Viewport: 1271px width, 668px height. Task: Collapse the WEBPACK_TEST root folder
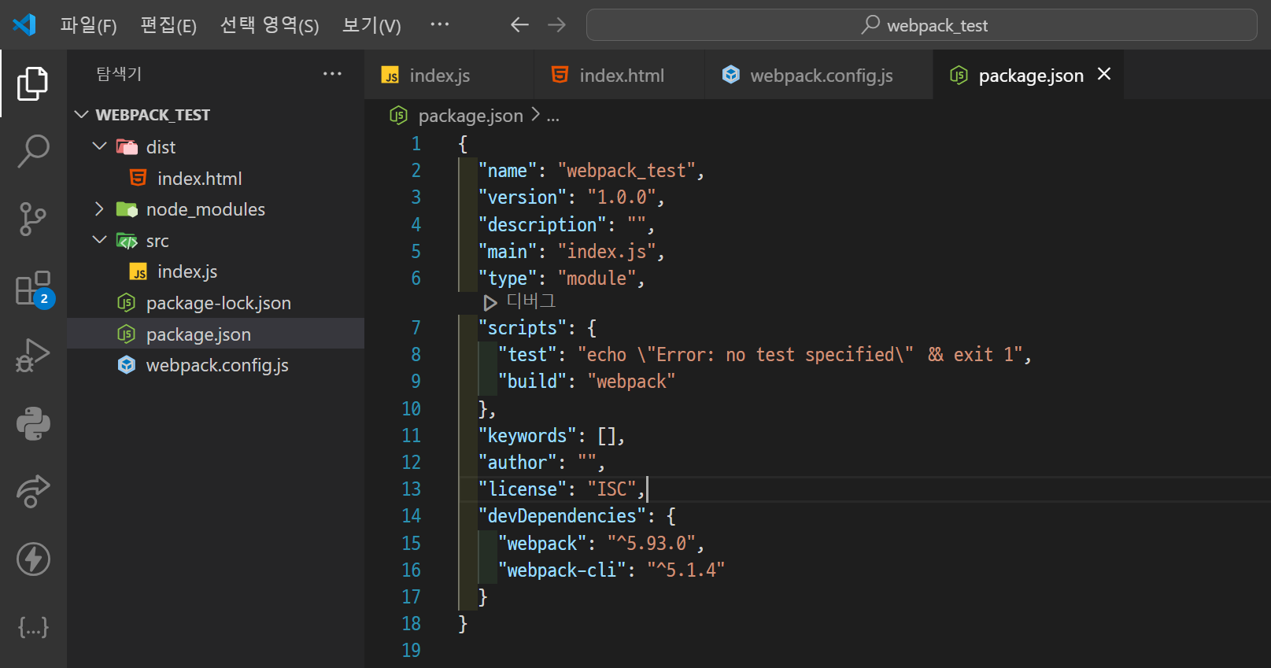pos(81,115)
